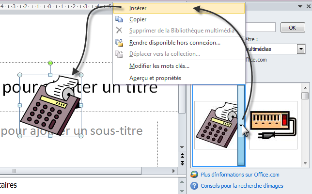Screen dimensions: 312x194
Task: Click the slide horizontal scrollbar thumb
Action: 71,171
